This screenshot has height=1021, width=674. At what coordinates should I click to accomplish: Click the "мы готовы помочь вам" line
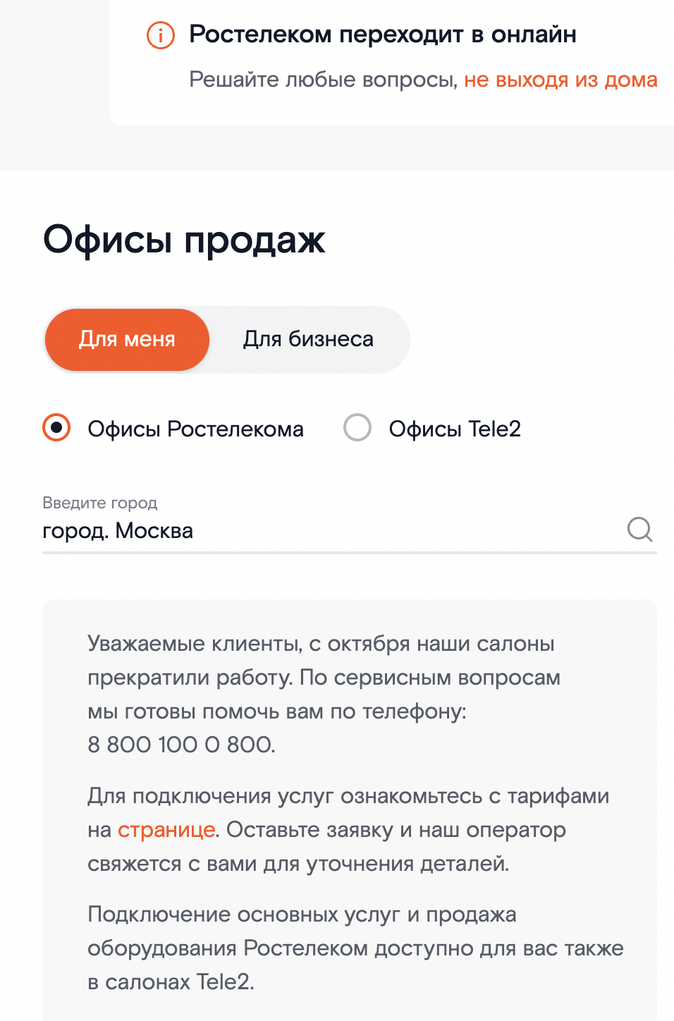point(276,711)
